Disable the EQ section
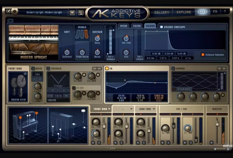The image size is (233, 158). pos(107,68)
